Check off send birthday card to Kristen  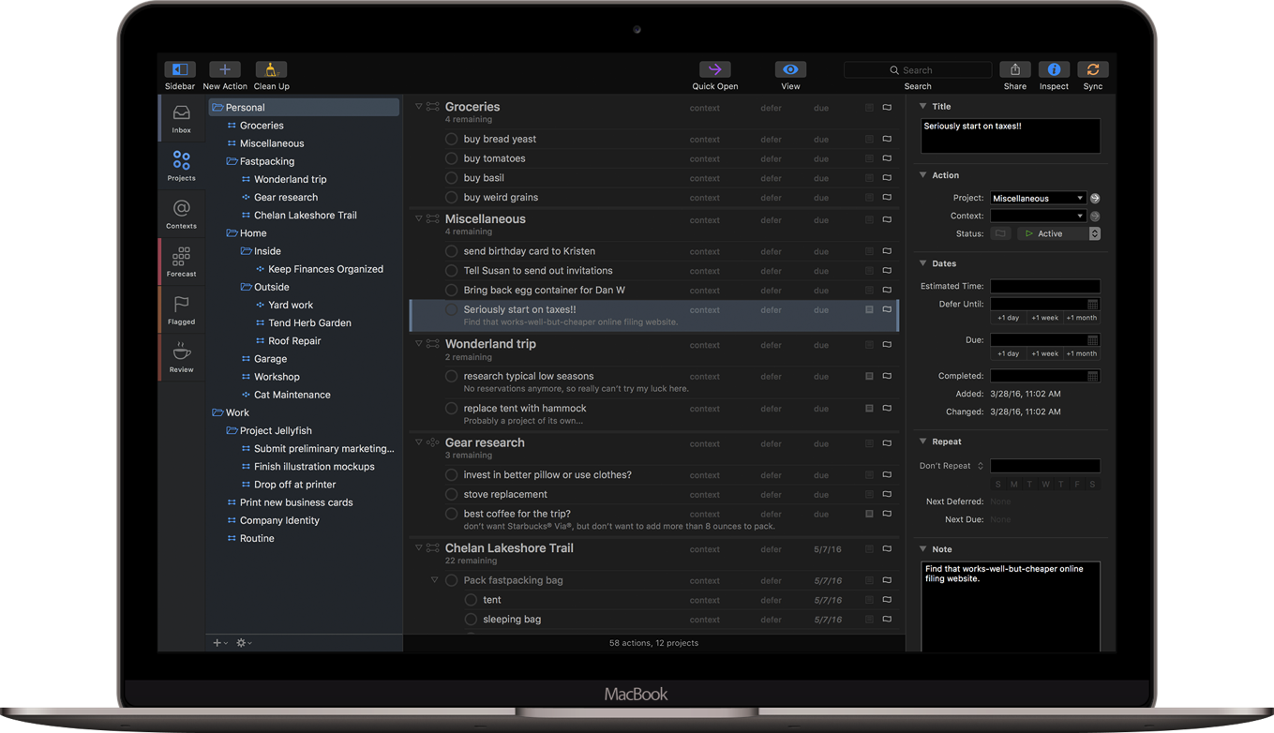[451, 251]
